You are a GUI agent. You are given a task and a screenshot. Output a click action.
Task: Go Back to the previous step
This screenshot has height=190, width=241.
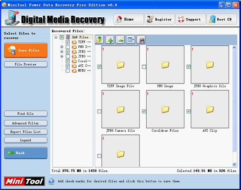click(x=26, y=153)
